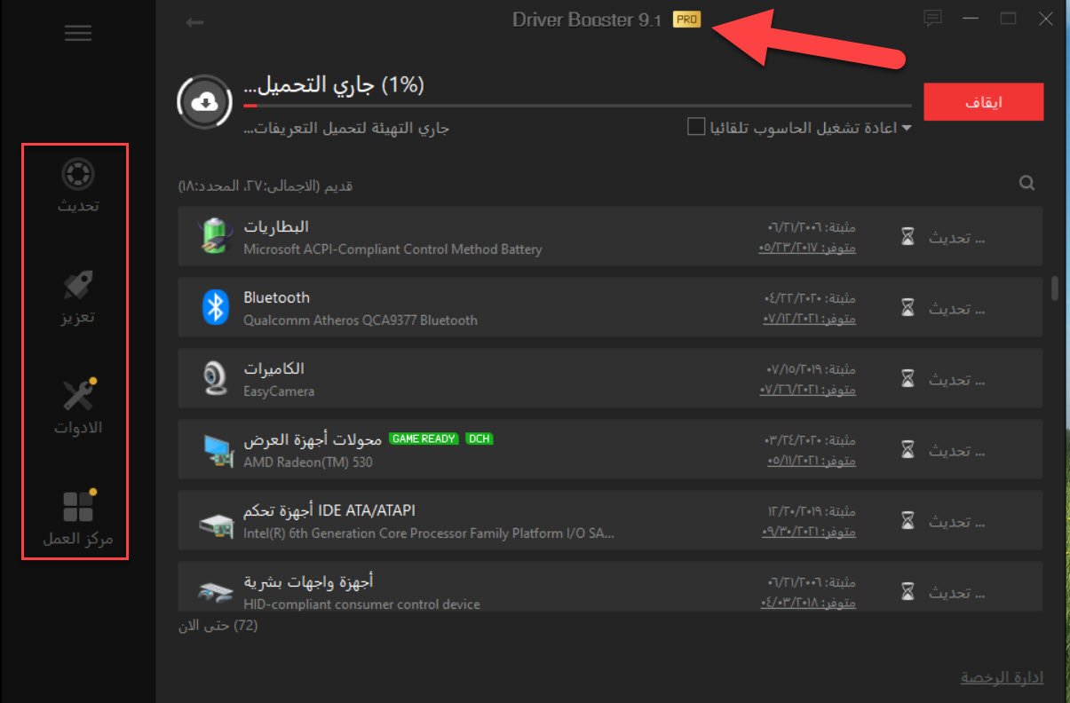
Task: Click the تحديث button in AMD Radeon row
Action: click(957, 450)
